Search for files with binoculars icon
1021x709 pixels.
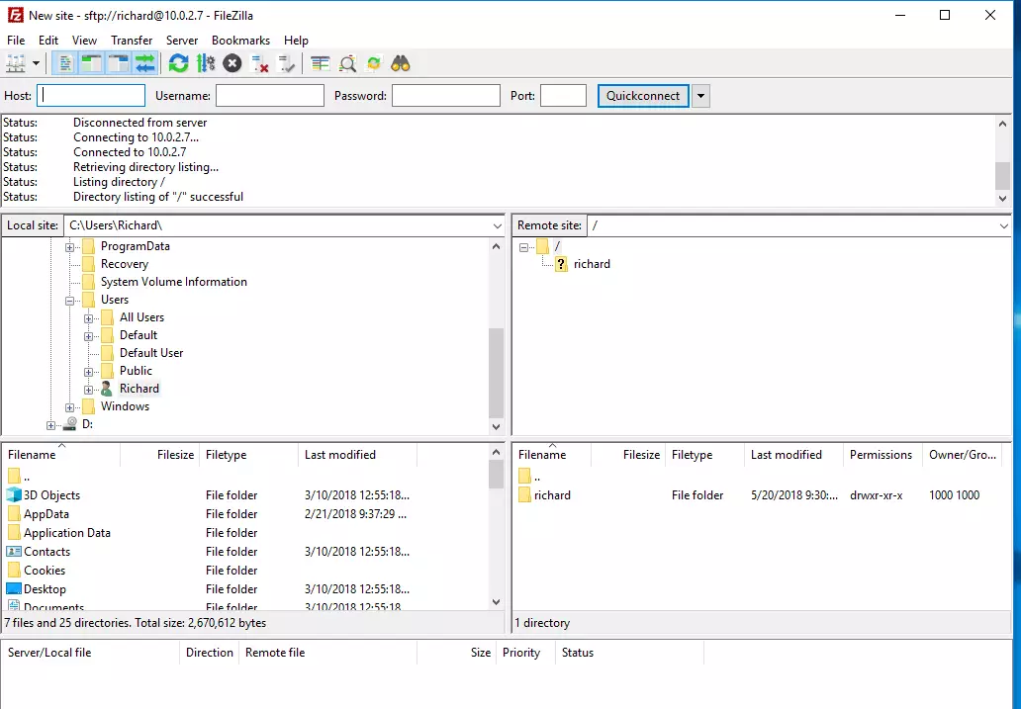point(401,64)
